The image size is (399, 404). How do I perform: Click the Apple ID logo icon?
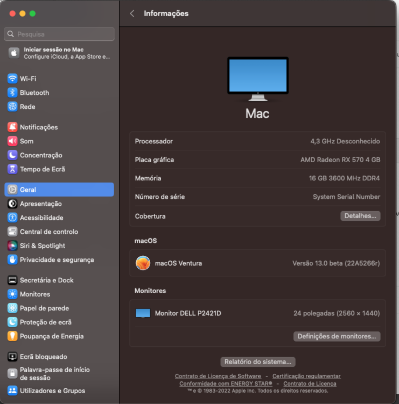coord(14,53)
